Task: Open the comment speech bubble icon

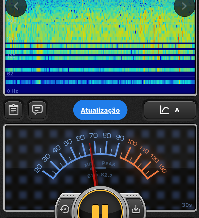Action: click(x=37, y=110)
